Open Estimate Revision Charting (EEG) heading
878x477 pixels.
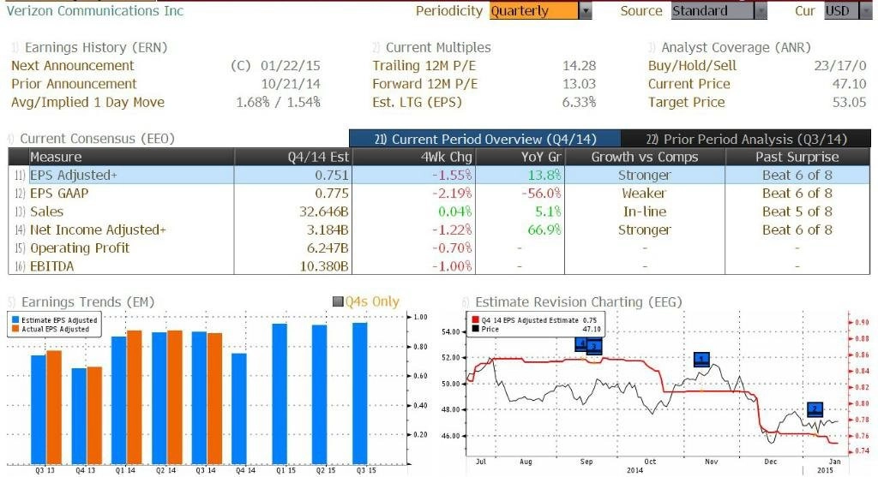click(x=579, y=302)
